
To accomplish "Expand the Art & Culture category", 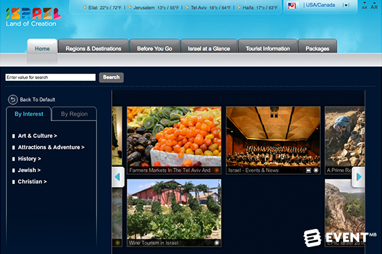I will coord(38,136).
